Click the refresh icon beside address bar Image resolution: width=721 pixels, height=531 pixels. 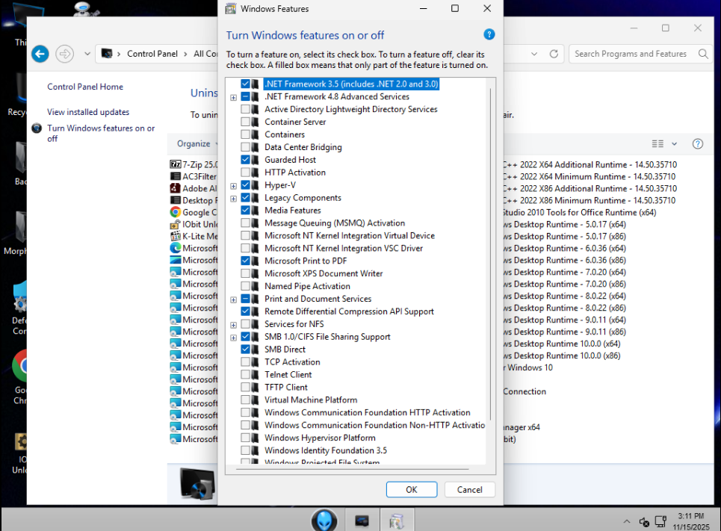coord(554,54)
